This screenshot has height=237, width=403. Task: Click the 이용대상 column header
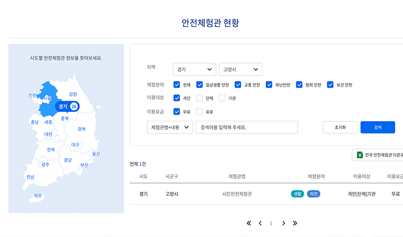[x=362, y=177]
